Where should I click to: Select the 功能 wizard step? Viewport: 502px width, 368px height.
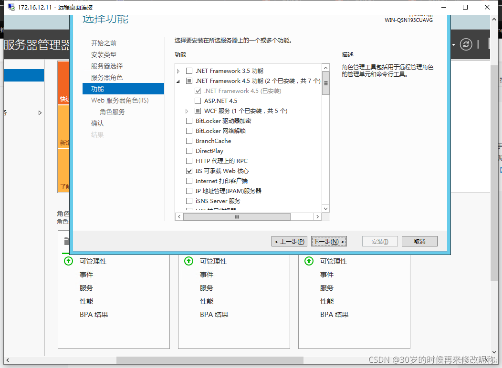pyautogui.click(x=123, y=89)
